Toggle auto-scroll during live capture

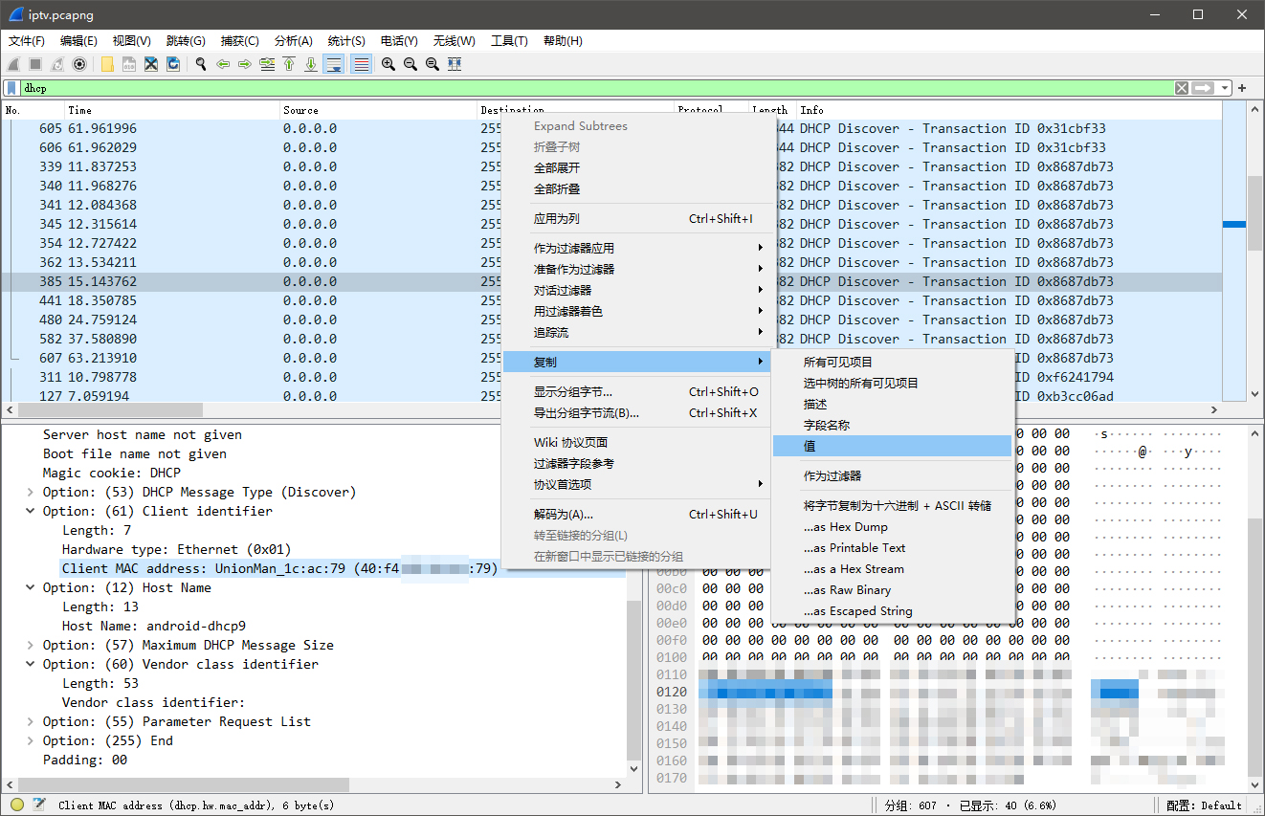[x=334, y=64]
